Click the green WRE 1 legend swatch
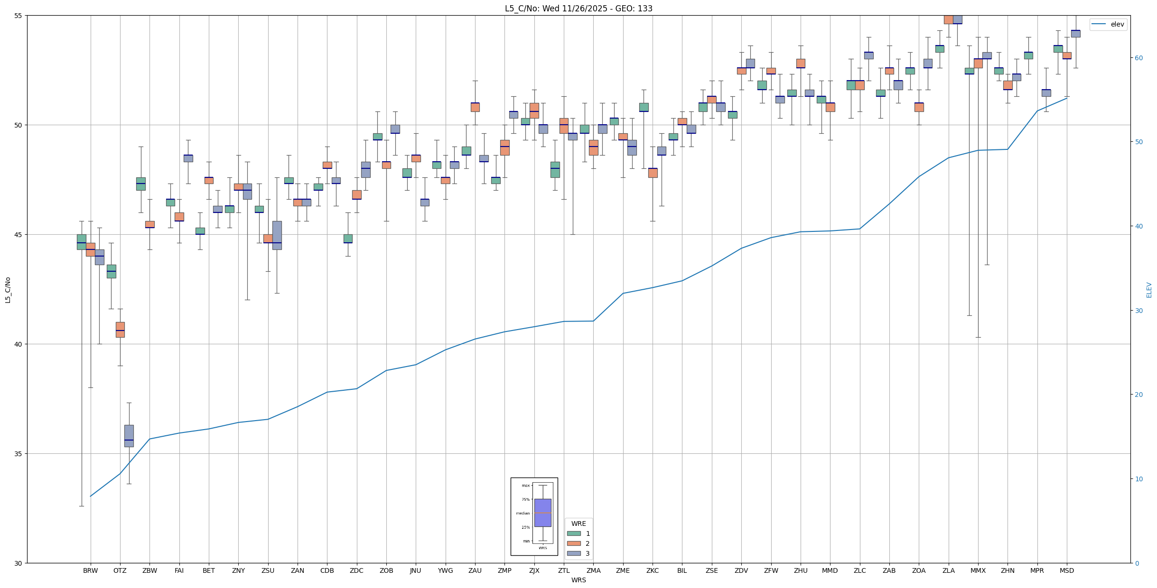Image resolution: width=1157 pixels, height=588 pixels. 574,533
